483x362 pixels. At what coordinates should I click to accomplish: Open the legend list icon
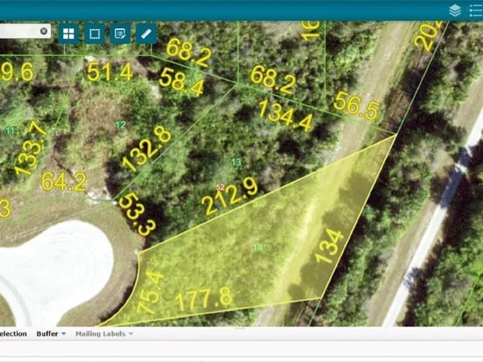point(477,11)
